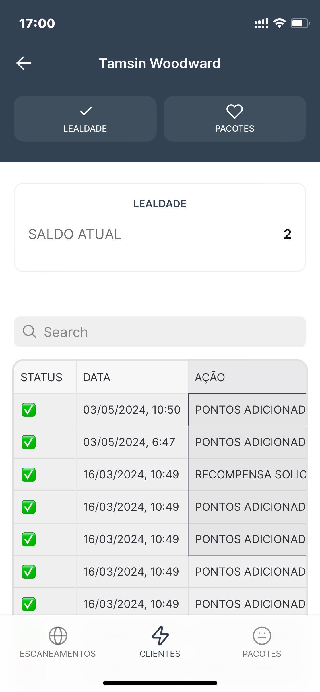Sort by the DATA column header
This screenshot has width=320, height=692.
tap(97, 377)
